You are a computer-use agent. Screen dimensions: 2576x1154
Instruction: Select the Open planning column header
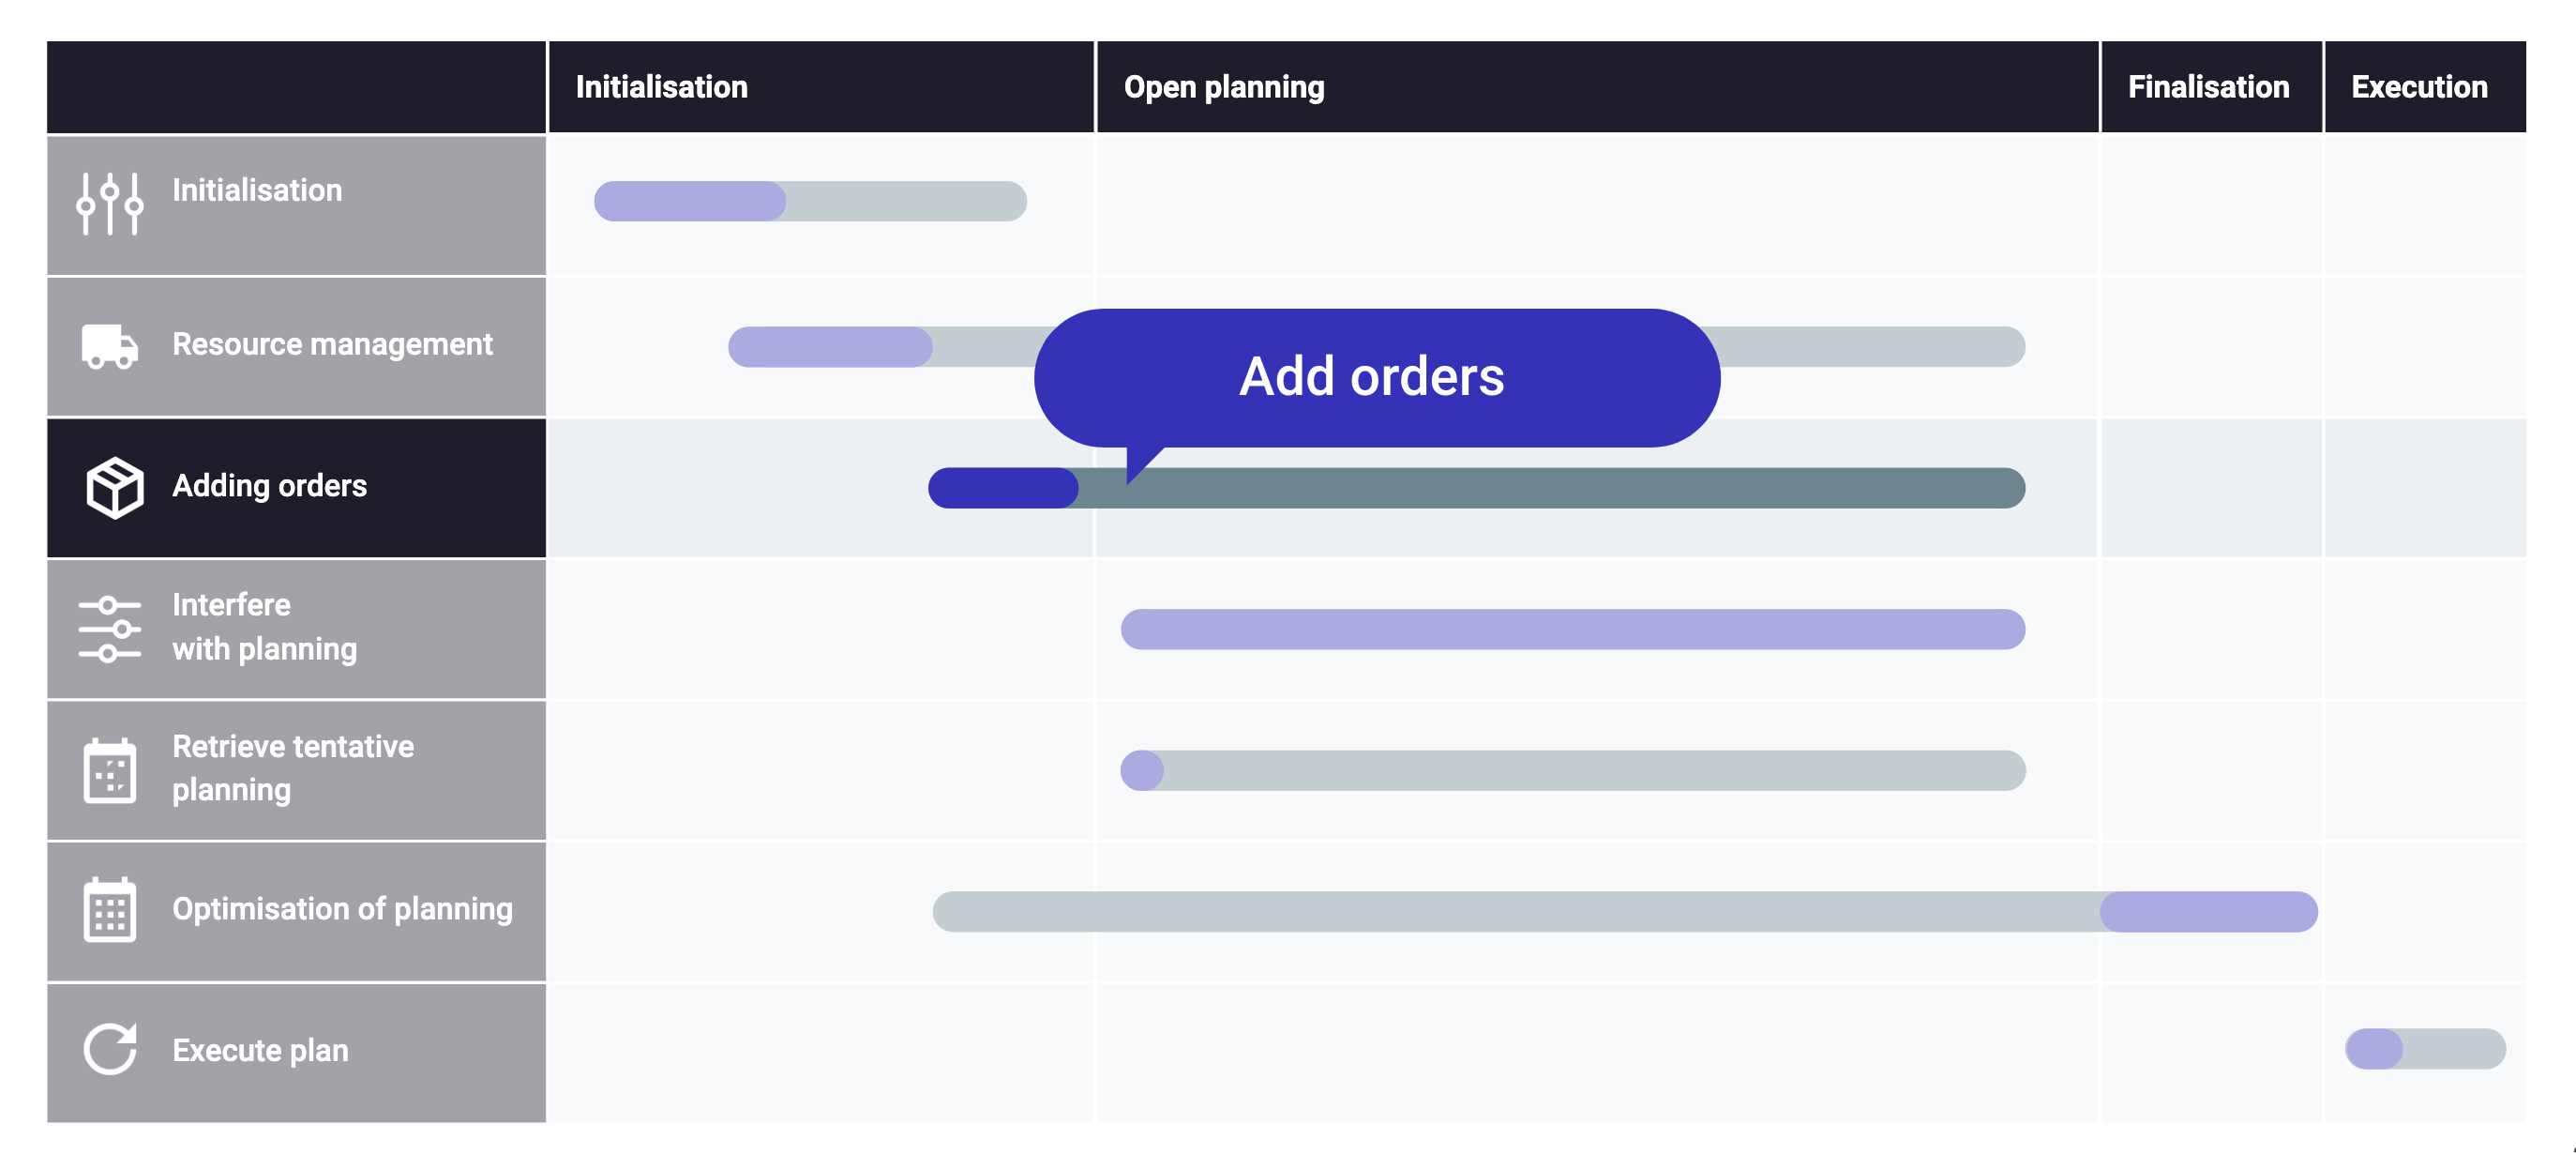tap(1597, 87)
